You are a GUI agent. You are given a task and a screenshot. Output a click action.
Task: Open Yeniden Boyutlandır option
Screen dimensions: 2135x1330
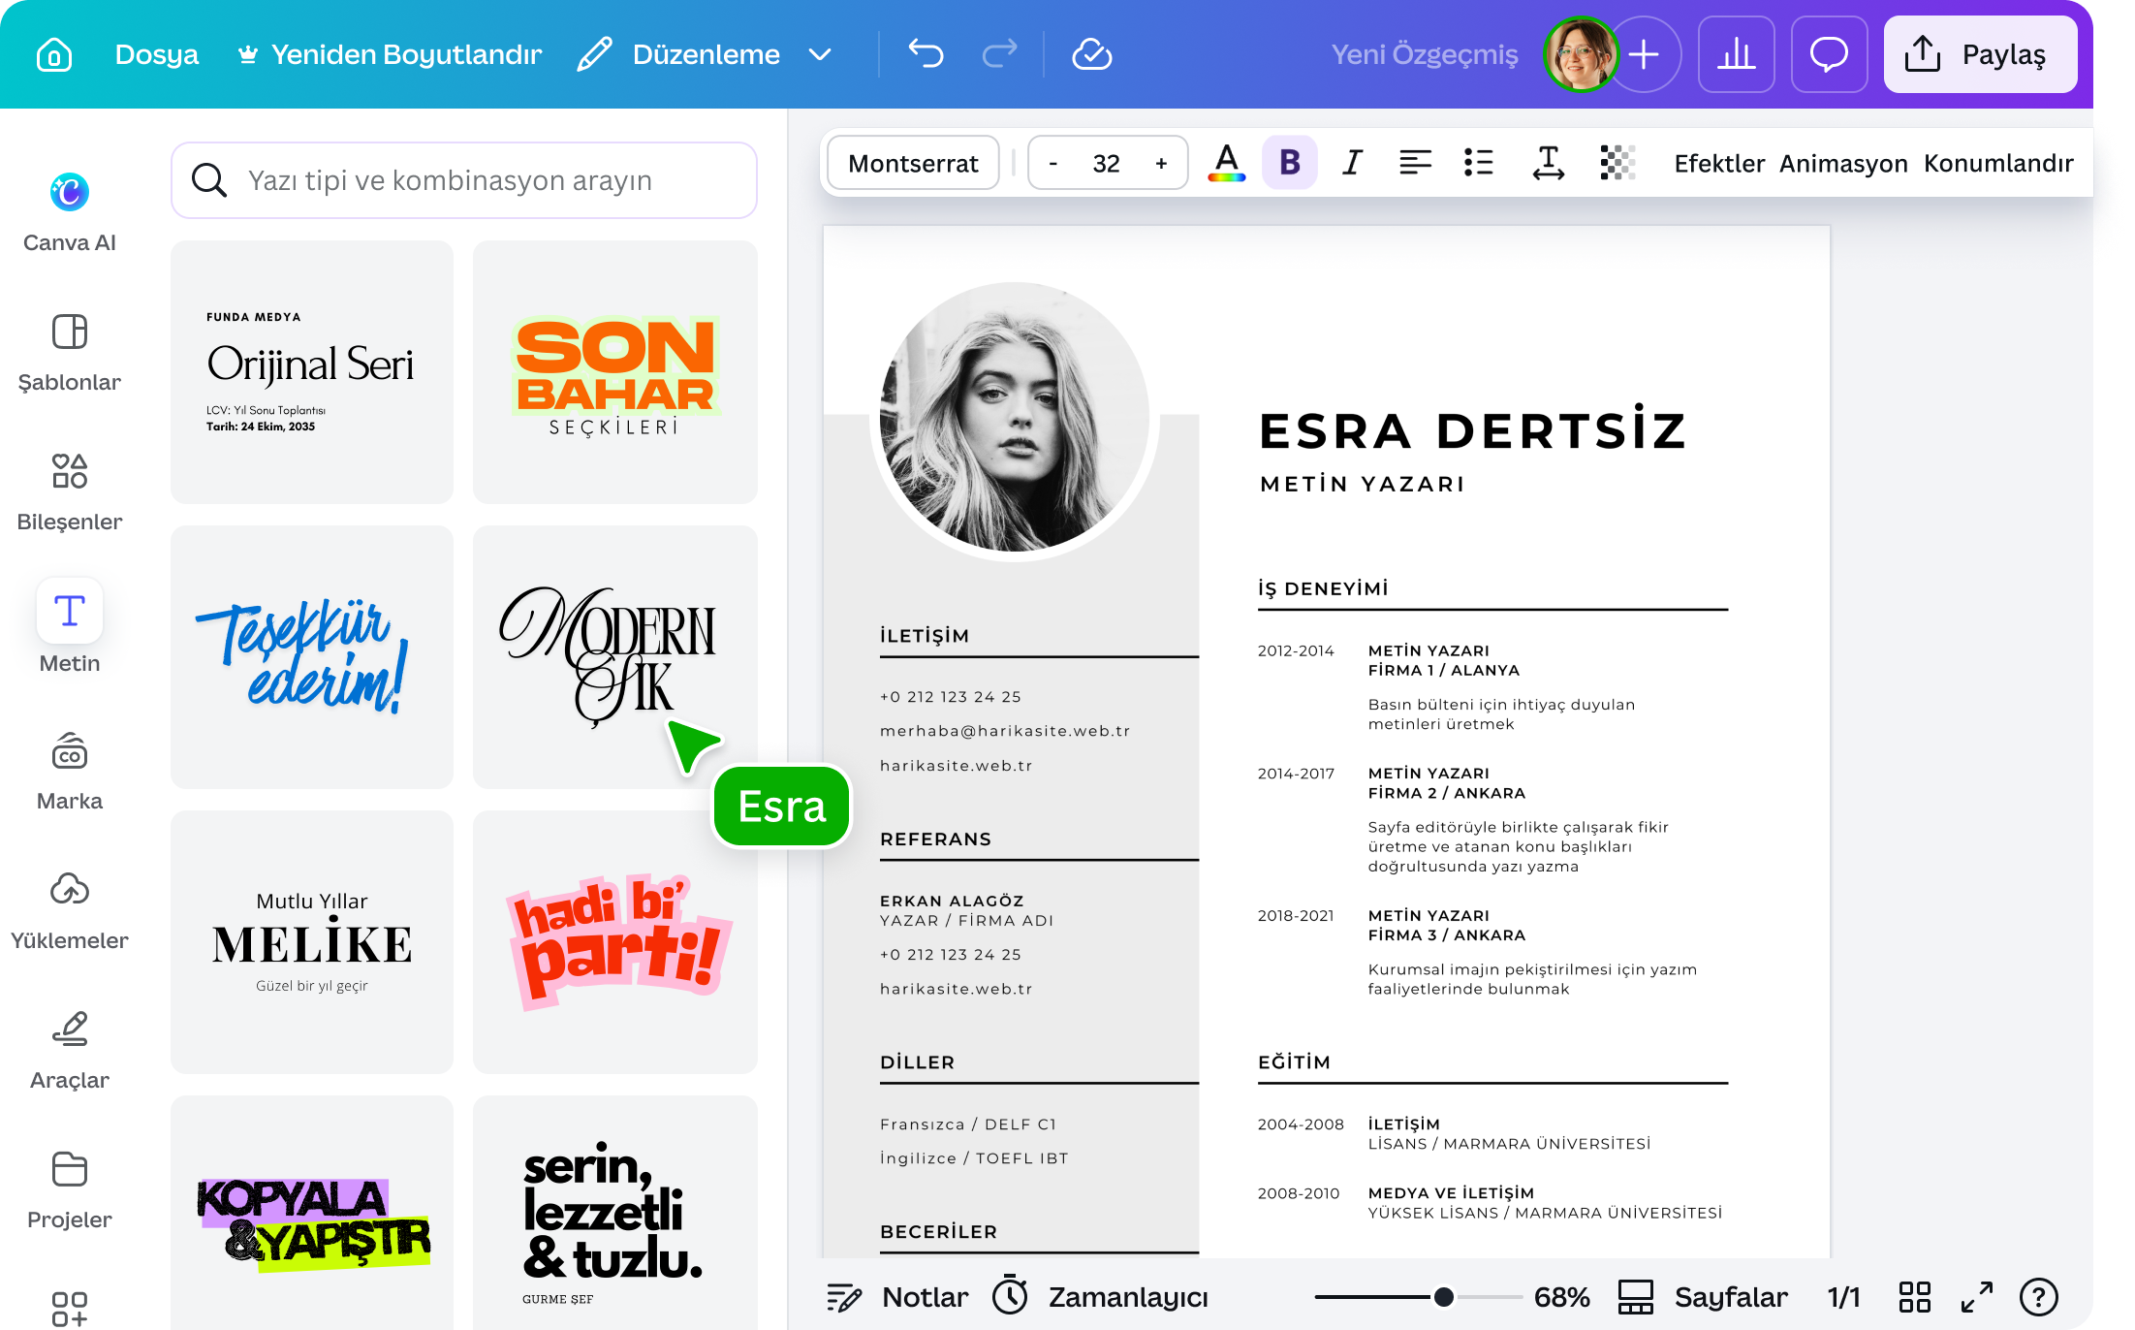(390, 54)
